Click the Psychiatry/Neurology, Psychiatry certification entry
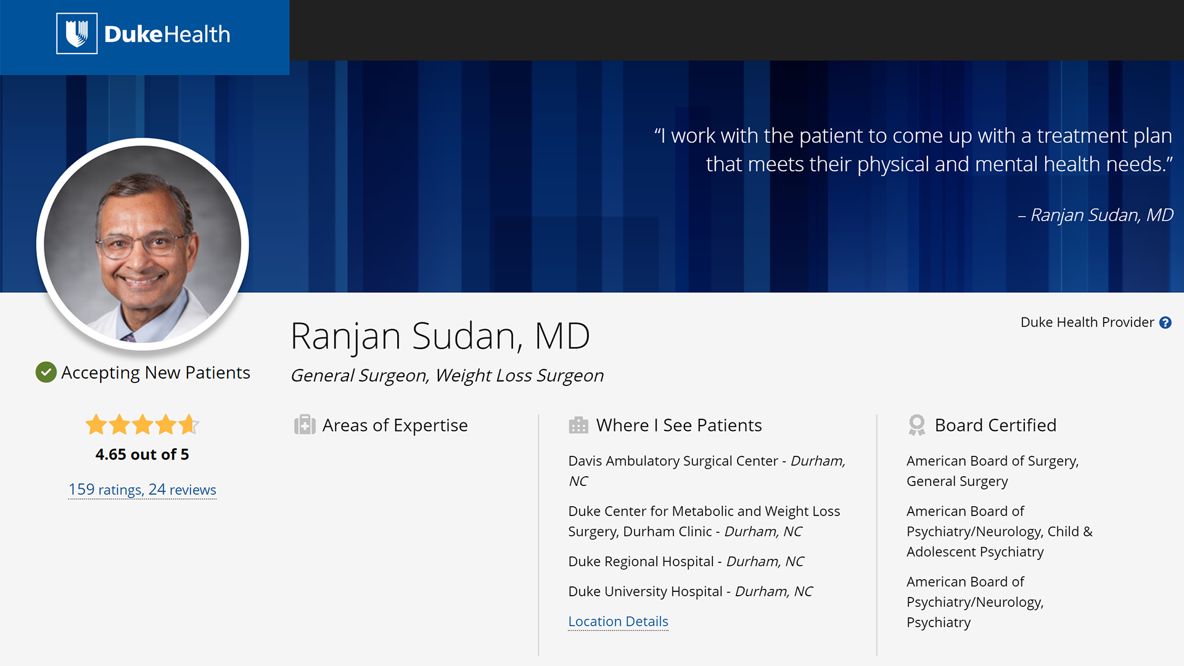This screenshot has height=666, width=1184. click(975, 602)
